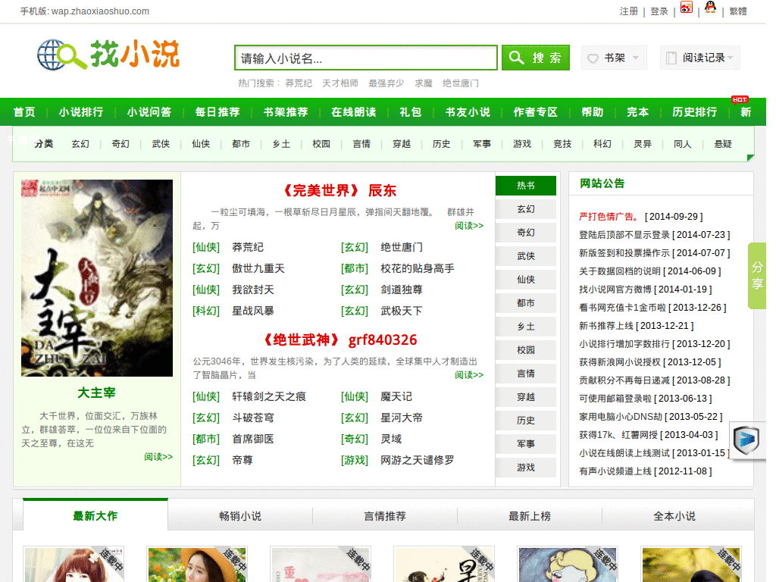Open the 大主宰 title link
The width and height of the screenshot is (776, 582).
tap(96, 393)
